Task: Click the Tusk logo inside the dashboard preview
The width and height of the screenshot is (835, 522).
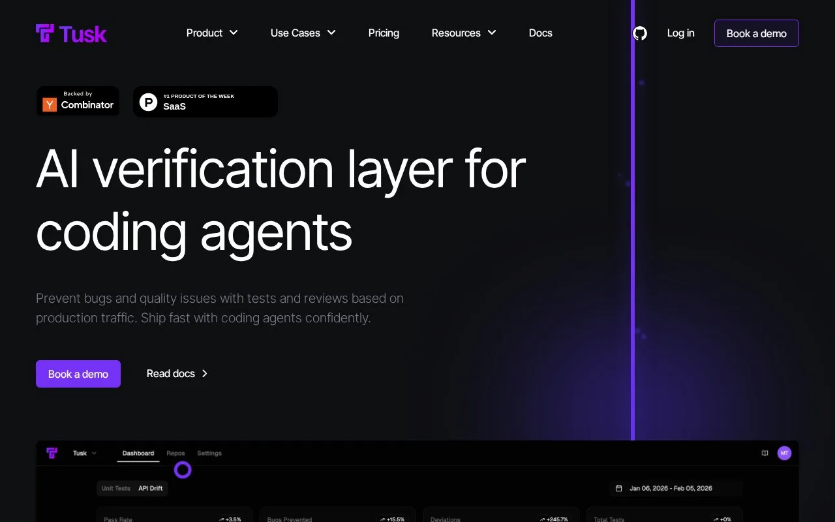Action: [52, 453]
